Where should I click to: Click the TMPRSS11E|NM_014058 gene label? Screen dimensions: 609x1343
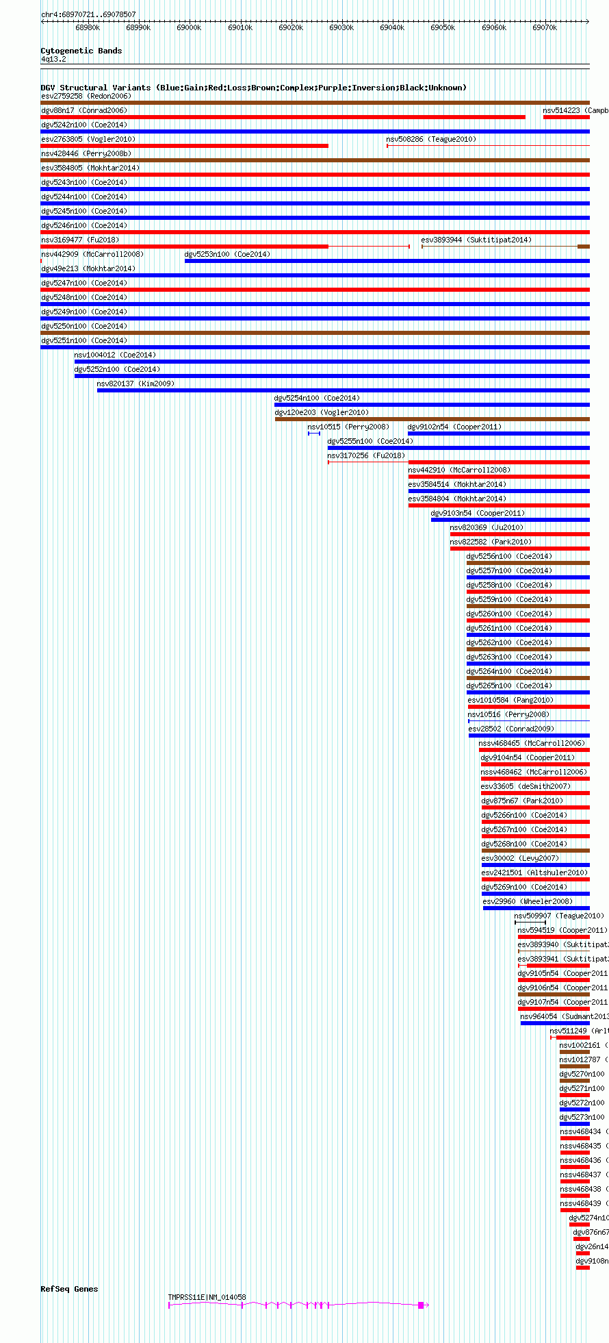207,1297
